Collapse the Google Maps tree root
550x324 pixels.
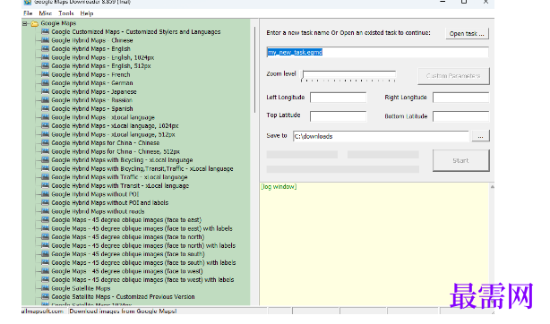24,24
